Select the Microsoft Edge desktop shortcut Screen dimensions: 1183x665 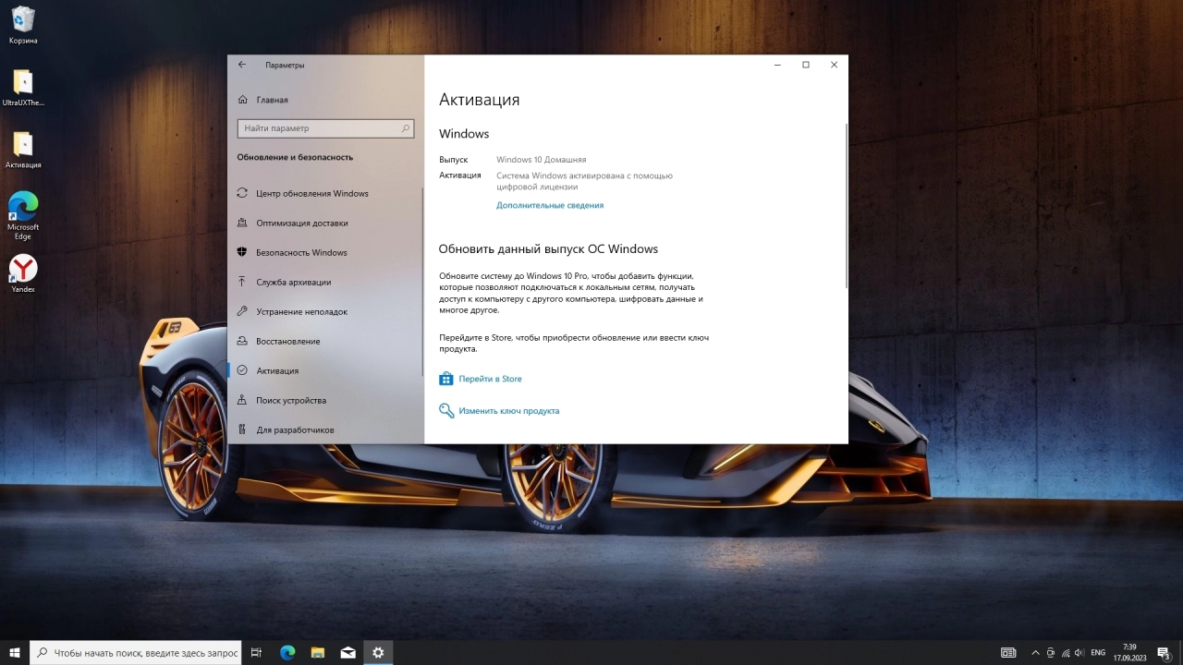pos(23,215)
